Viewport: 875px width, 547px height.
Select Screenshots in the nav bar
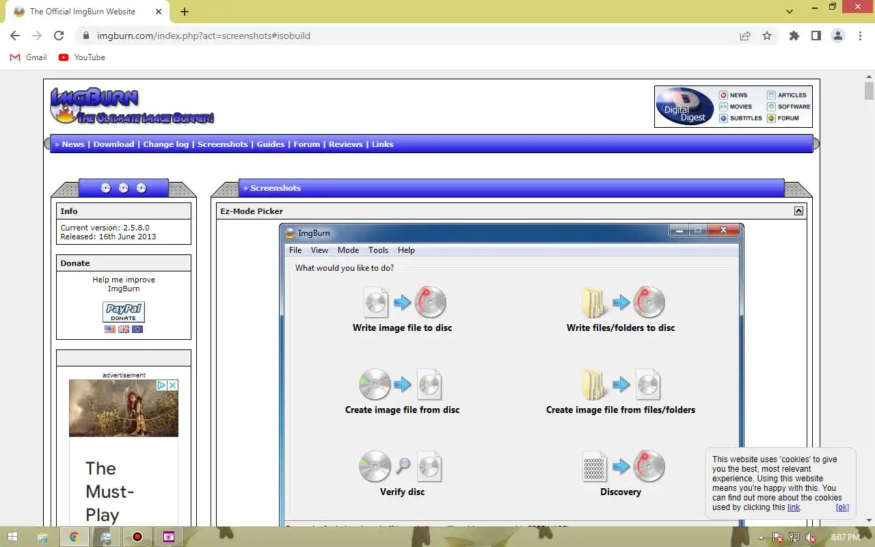click(222, 144)
